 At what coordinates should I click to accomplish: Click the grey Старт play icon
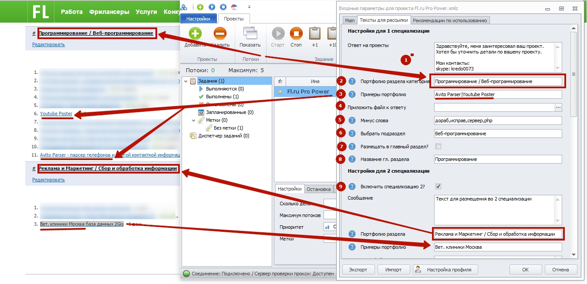(x=278, y=33)
